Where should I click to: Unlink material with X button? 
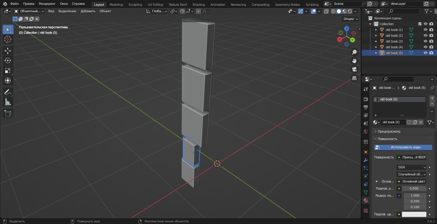coord(421,122)
